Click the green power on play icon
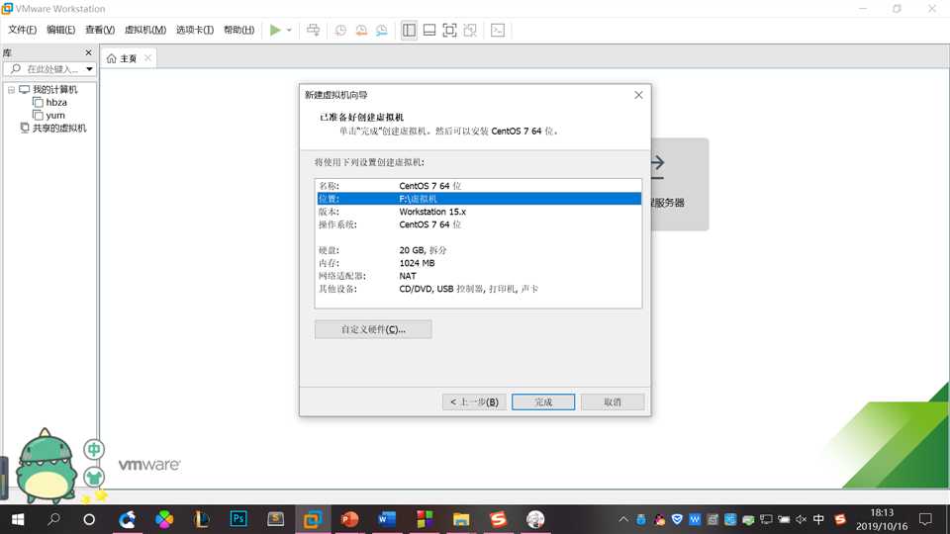The image size is (950, 534). point(275,30)
